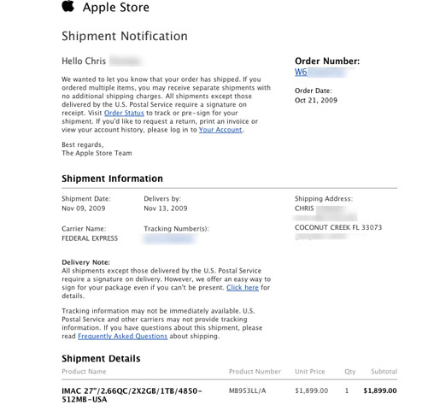Select carrier FEDERAL EXPRESS text
The height and width of the screenshot is (405, 434).
[90, 238]
